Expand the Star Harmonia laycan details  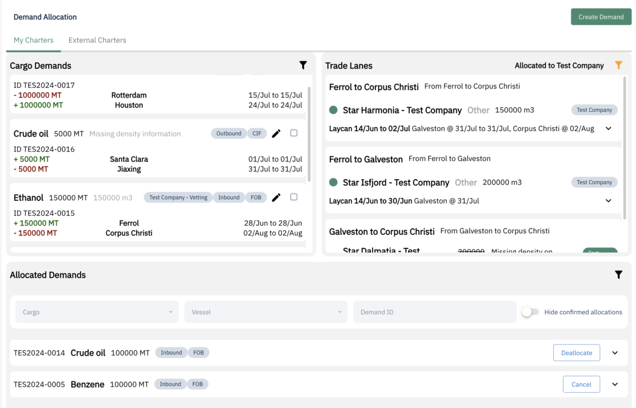608,128
